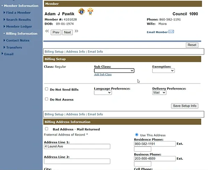Open the Language Preference dropdown
Image resolution: width=208 pixels, height=170 pixels.
pos(103,92)
